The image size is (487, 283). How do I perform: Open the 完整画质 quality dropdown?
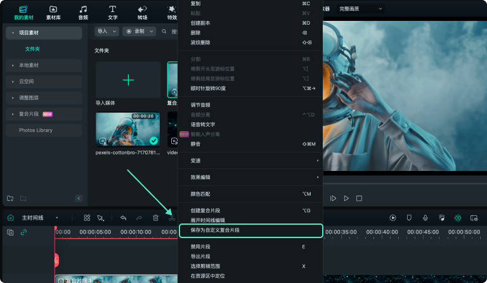pos(360,9)
